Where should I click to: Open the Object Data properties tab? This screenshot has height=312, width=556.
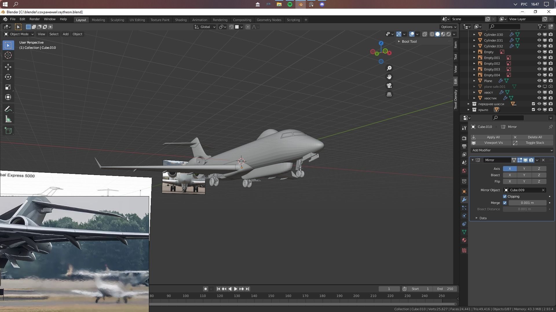tap(464, 232)
